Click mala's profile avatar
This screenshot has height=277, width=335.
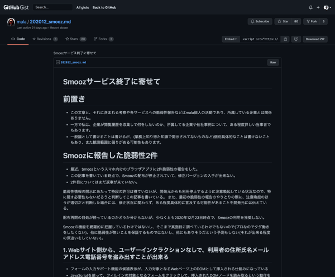pyautogui.click(x=11, y=22)
